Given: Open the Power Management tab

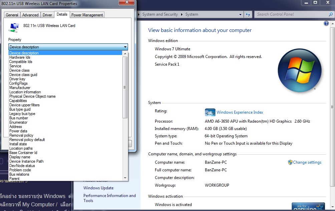Looking at the screenshot, I should [87, 15].
